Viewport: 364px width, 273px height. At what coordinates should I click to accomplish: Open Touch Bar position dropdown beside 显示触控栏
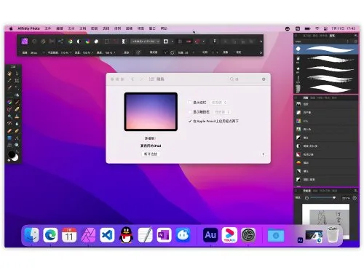coord(222,112)
